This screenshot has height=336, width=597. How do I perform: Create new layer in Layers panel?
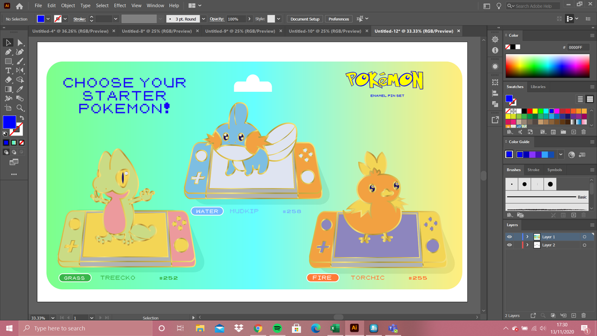574,315
